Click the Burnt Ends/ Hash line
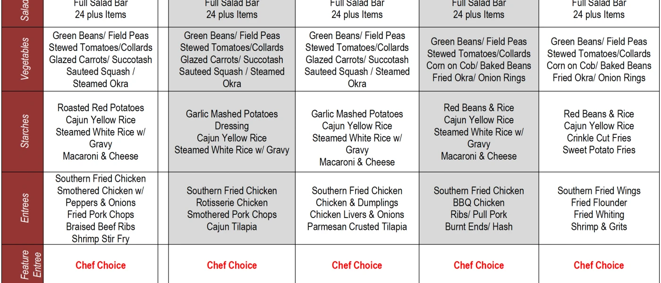 click(x=479, y=227)
